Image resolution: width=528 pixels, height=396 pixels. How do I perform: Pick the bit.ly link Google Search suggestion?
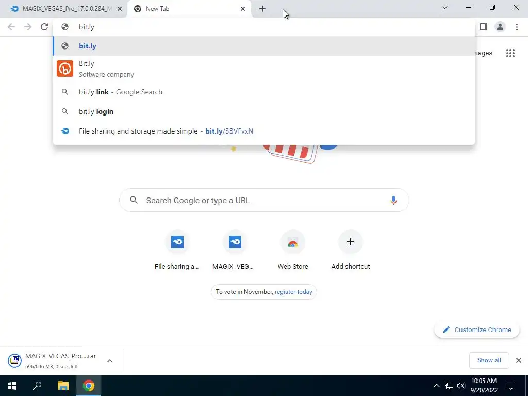click(264, 92)
